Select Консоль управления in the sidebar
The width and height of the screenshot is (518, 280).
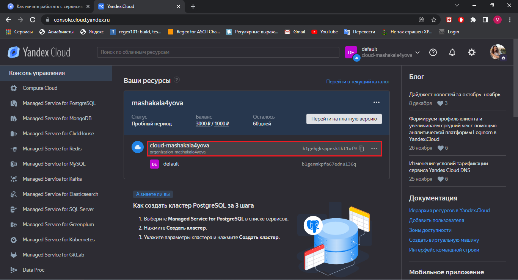pyautogui.click(x=56, y=73)
